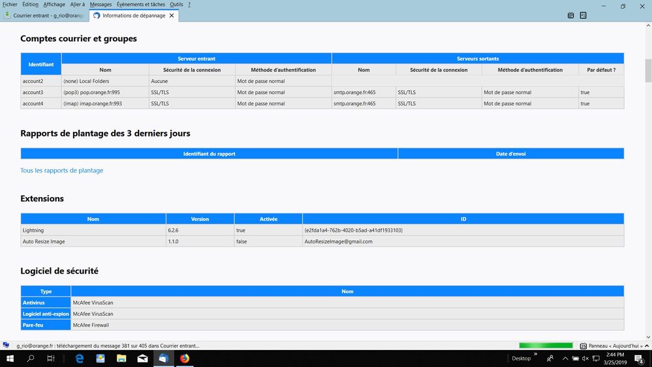This screenshot has width=652, height=367.
Task: Click the status bar download message text
Action: (x=108, y=346)
